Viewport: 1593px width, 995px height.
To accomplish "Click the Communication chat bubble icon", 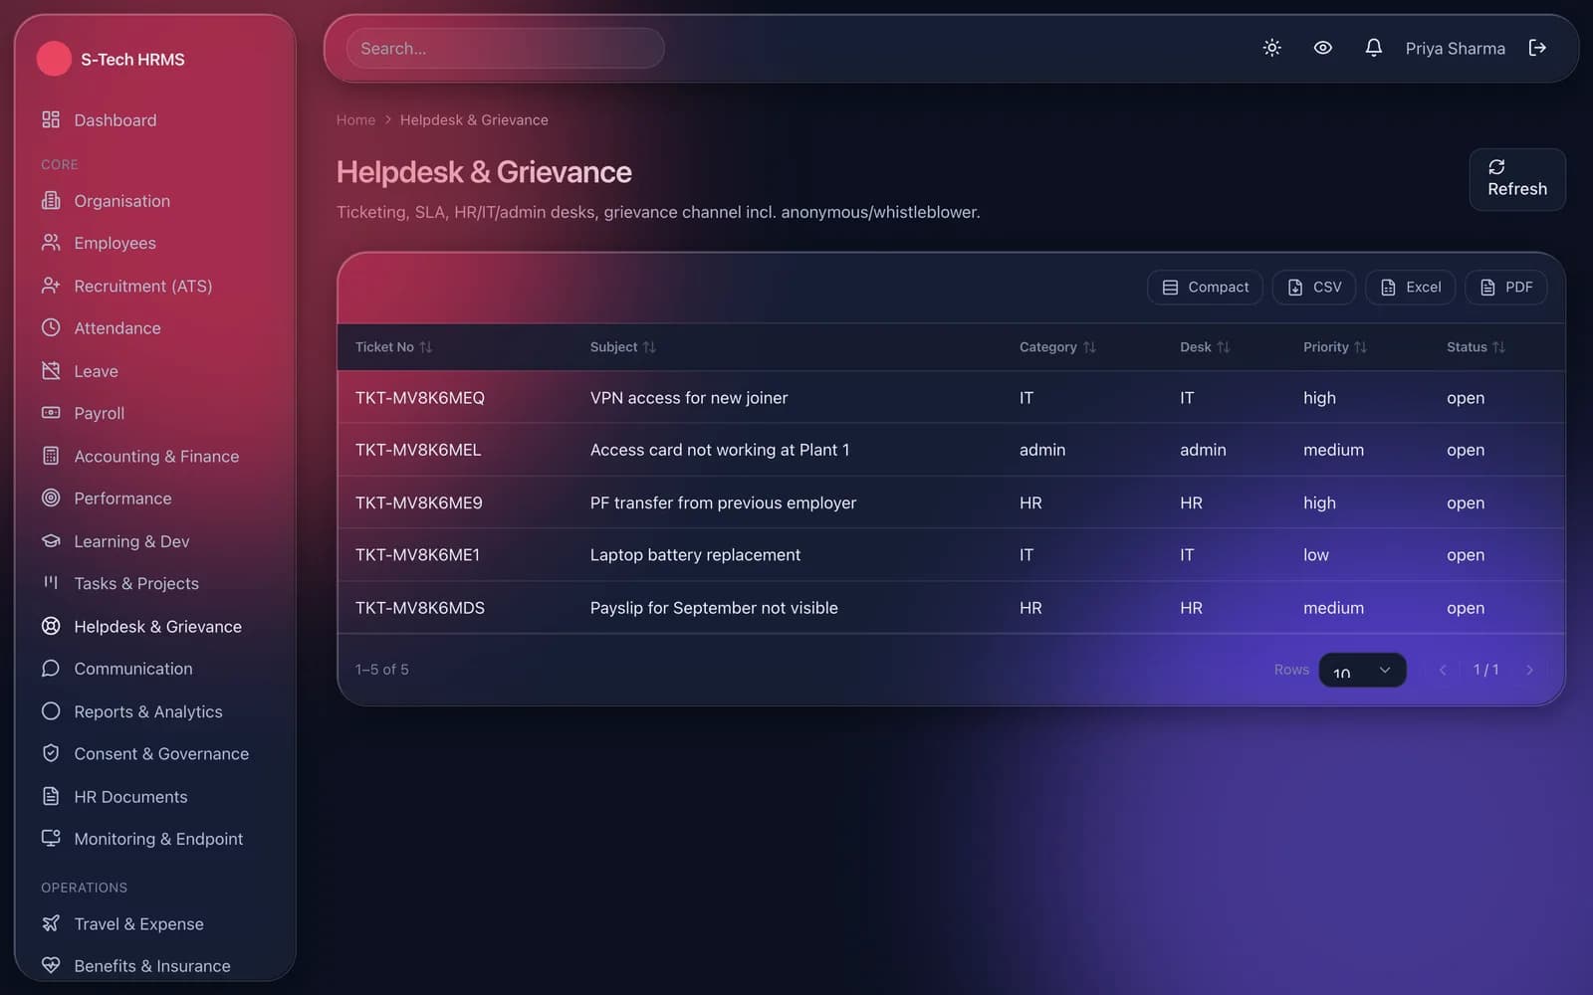I will pos(51,669).
